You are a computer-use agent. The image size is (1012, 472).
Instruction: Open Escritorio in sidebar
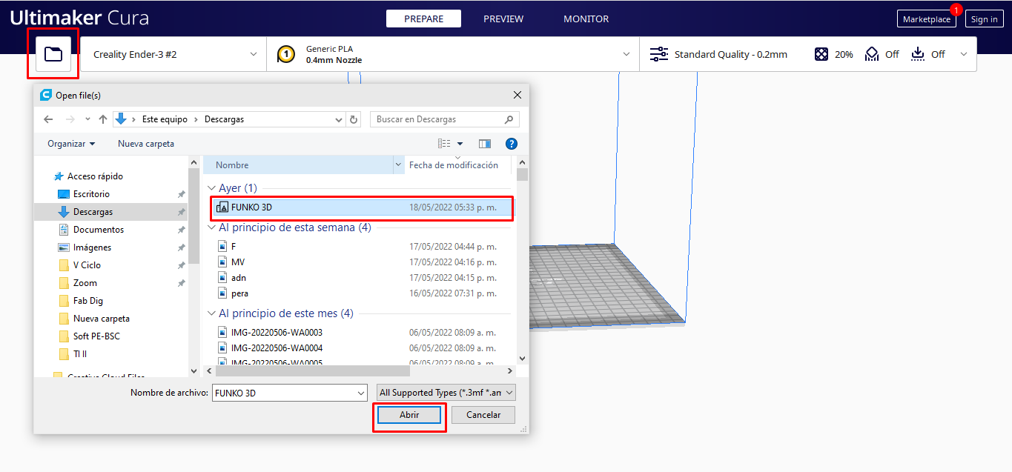91,194
